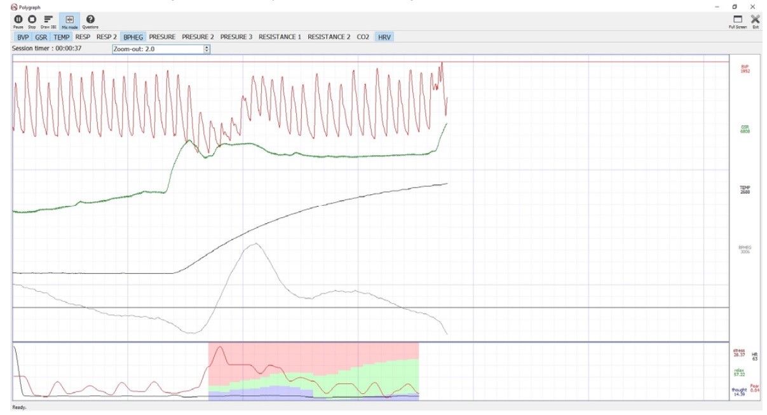The height and width of the screenshot is (415, 767).
Task: Select the RESISTANCE 2 tab
Action: coord(329,37)
